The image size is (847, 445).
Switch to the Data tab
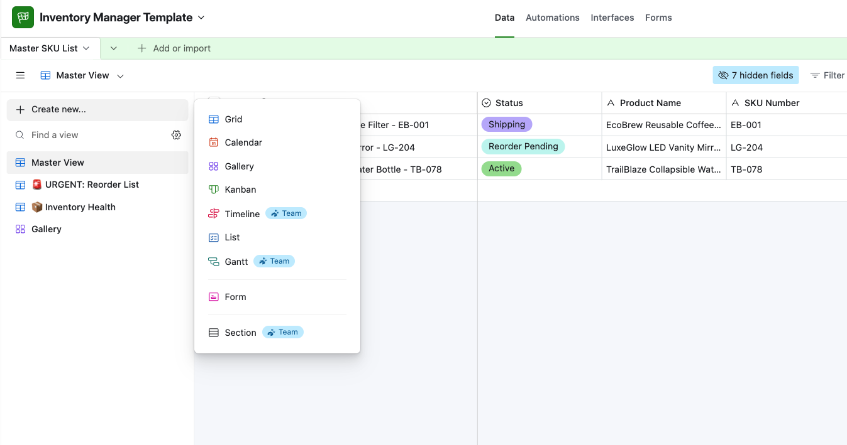[504, 18]
